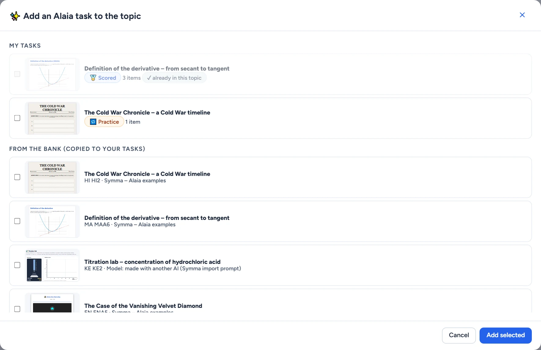Open the Vanishing Velvet Diamond thumbnail
The width and height of the screenshot is (541, 350).
click(x=52, y=303)
